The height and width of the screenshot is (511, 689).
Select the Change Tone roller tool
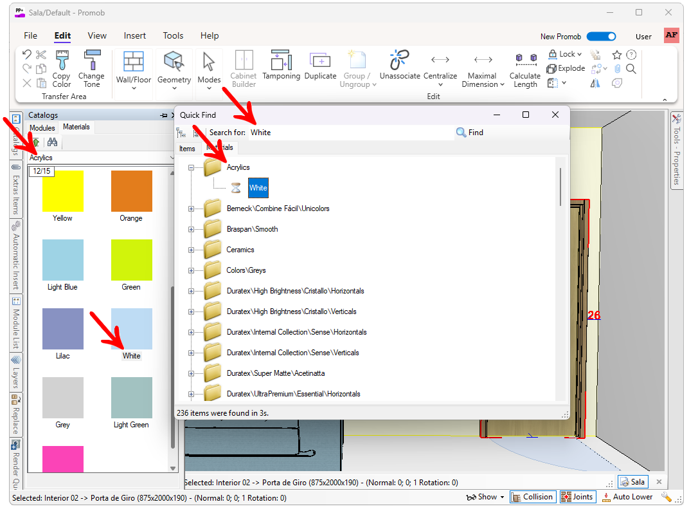click(91, 61)
